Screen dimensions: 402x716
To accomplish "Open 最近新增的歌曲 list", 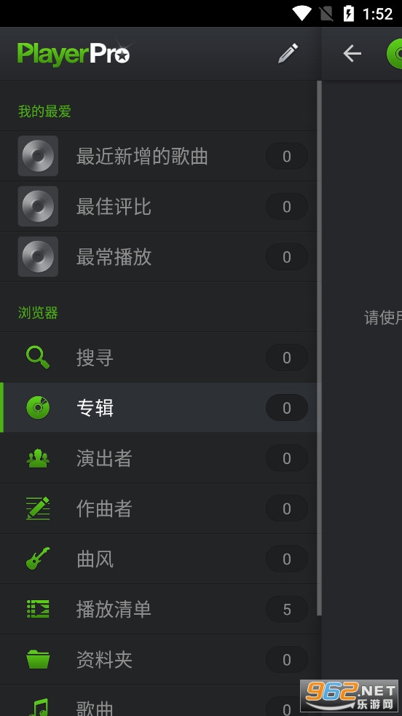I will click(158, 156).
